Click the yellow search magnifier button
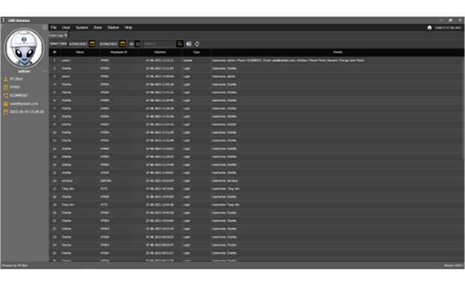465x285 pixels. point(179,44)
